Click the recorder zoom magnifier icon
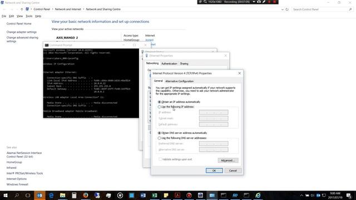Image resolution: width=356 pixels, height=200 pixels. point(205,2)
